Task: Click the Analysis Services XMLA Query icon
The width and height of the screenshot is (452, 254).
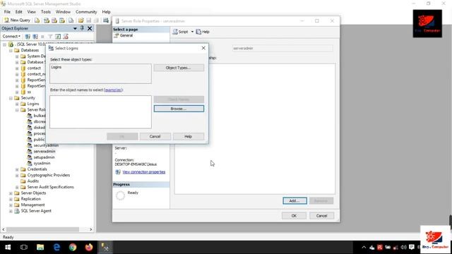Action: 62,20
